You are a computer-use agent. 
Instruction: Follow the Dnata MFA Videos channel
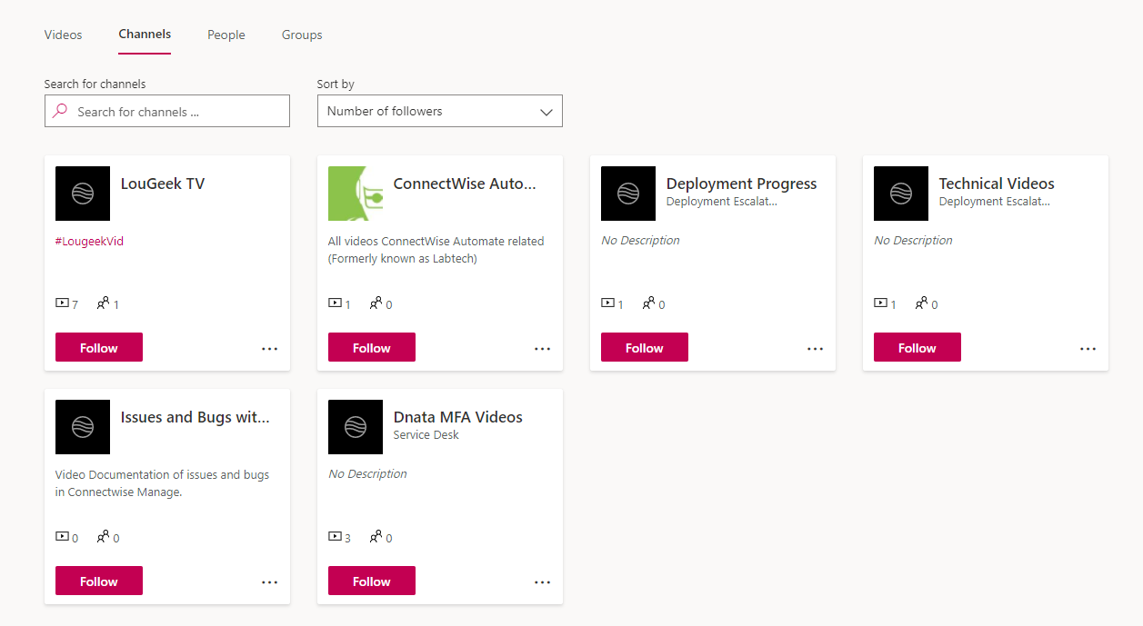pyautogui.click(x=372, y=581)
